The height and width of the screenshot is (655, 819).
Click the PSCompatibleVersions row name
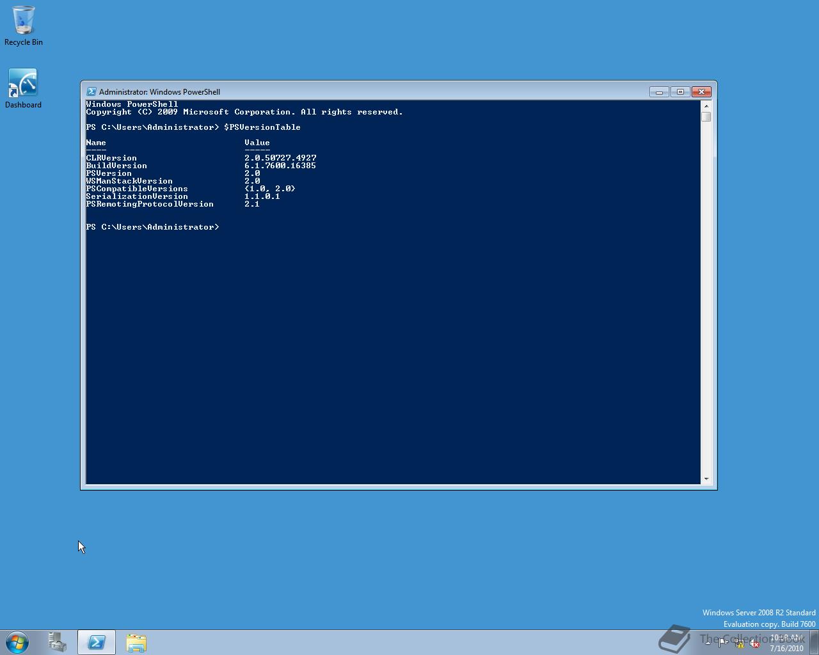click(137, 189)
